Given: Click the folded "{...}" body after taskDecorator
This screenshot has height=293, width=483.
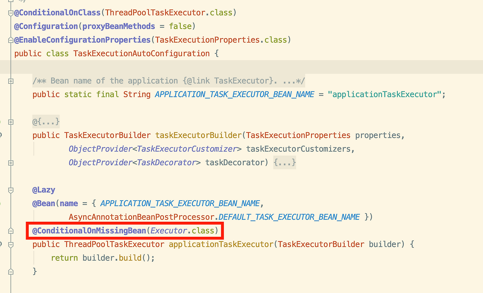Looking at the screenshot, I should (x=285, y=163).
